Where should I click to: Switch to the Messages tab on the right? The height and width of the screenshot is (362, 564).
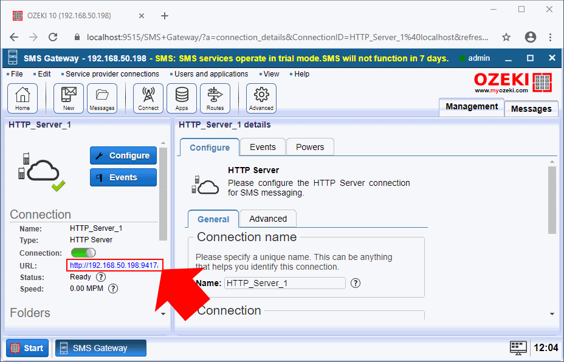coord(531,109)
